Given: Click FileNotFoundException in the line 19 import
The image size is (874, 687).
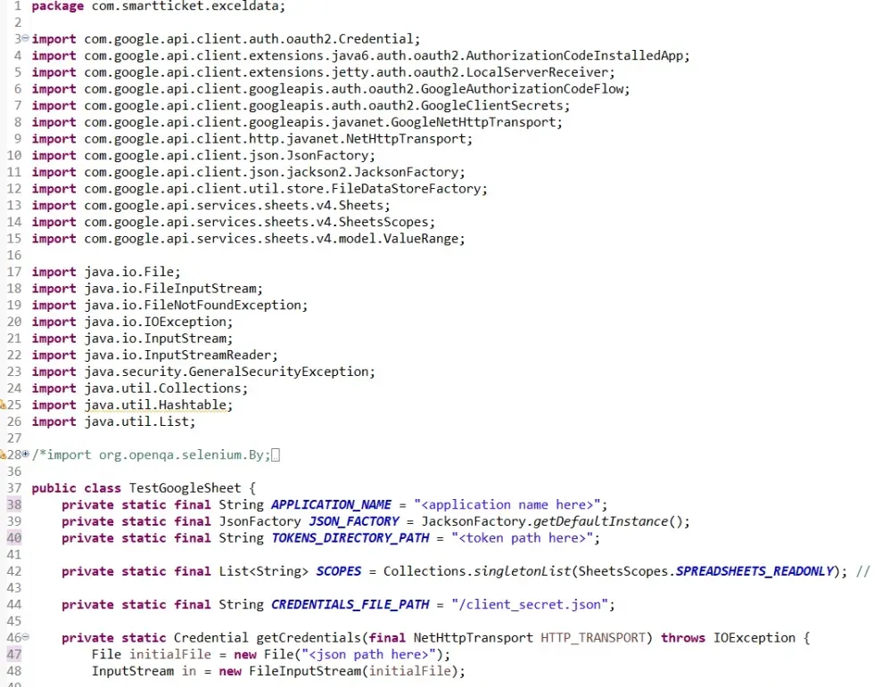Looking at the screenshot, I should (222, 305).
